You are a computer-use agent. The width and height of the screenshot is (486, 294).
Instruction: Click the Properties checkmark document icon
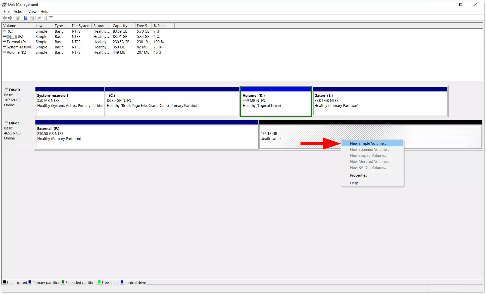45,18
